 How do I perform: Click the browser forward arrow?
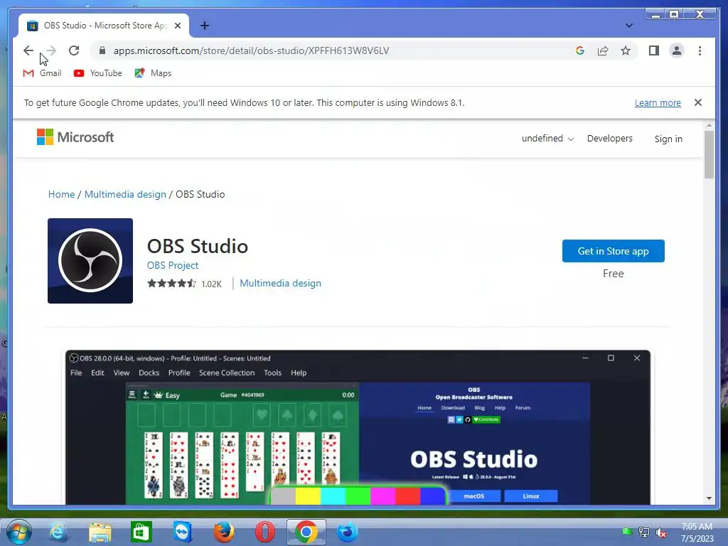coord(51,50)
